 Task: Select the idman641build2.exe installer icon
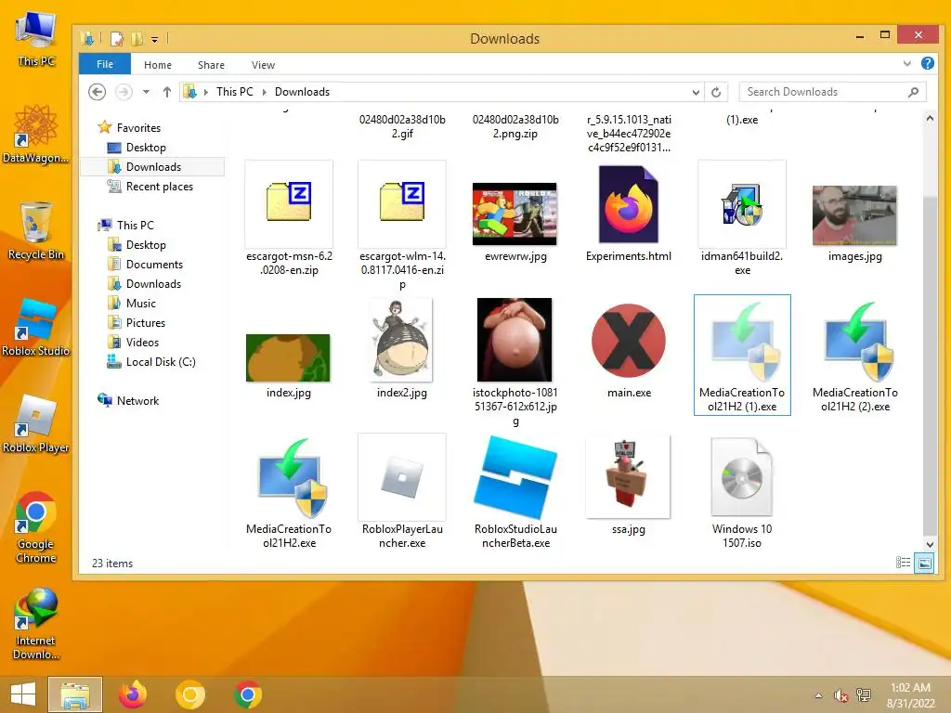(x=742, y=205)
